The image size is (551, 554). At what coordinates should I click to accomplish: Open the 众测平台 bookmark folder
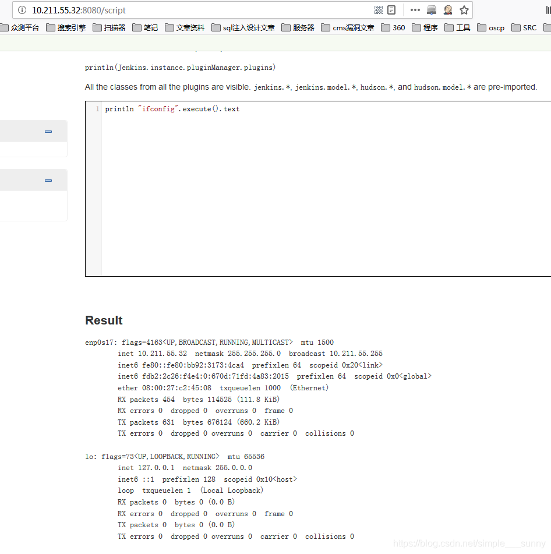point(19,27)
